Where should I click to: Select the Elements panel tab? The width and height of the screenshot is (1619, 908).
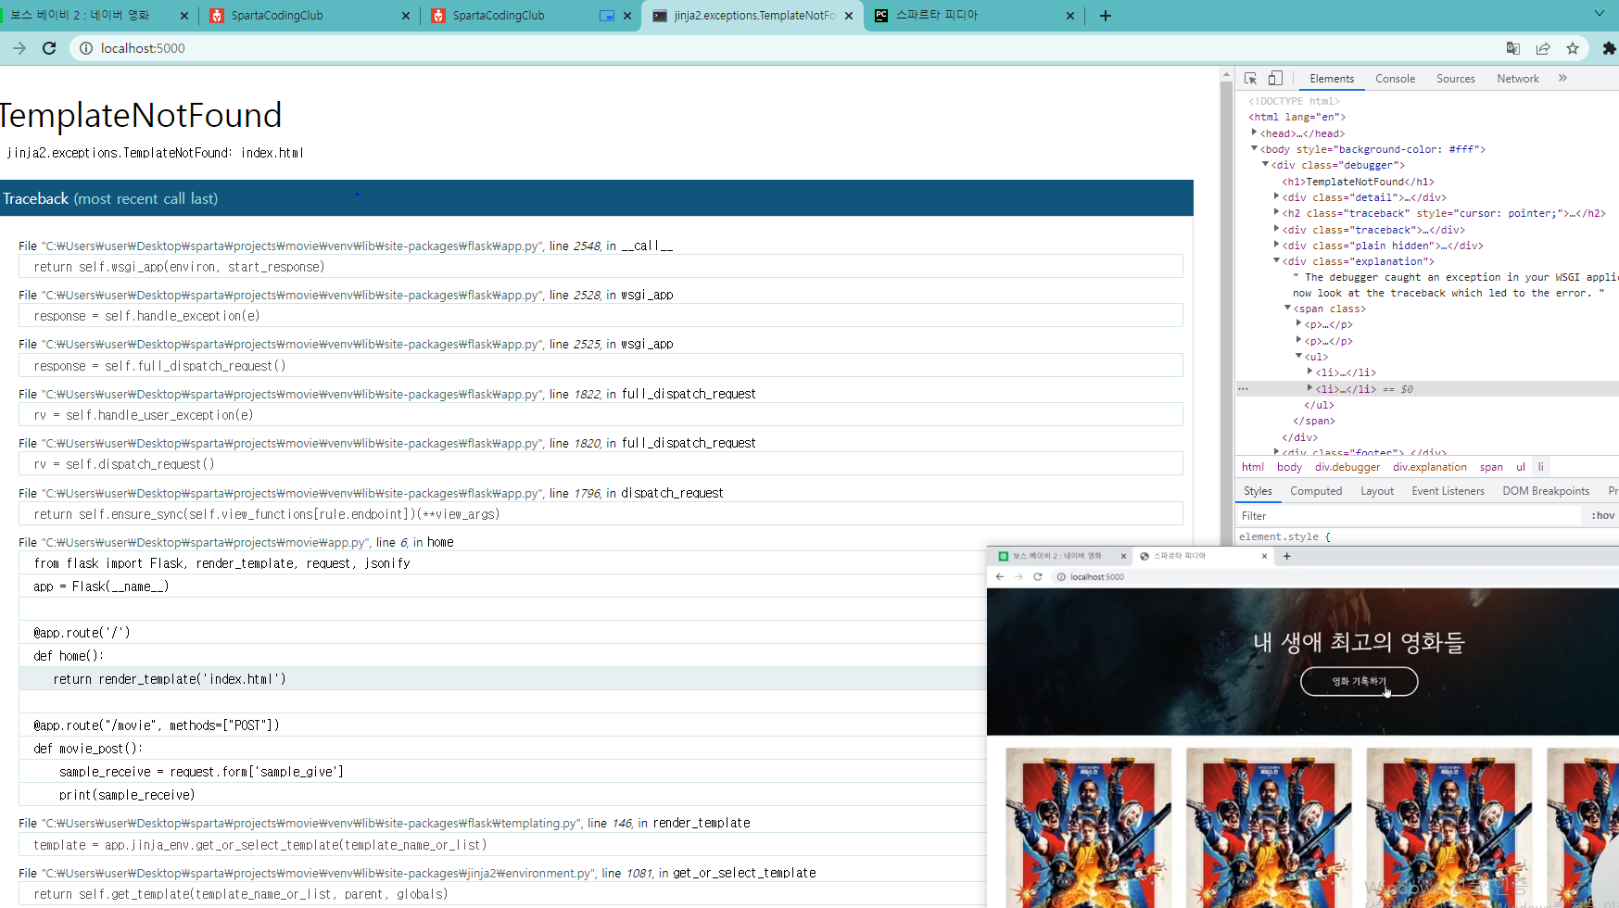pos(1331,79)
